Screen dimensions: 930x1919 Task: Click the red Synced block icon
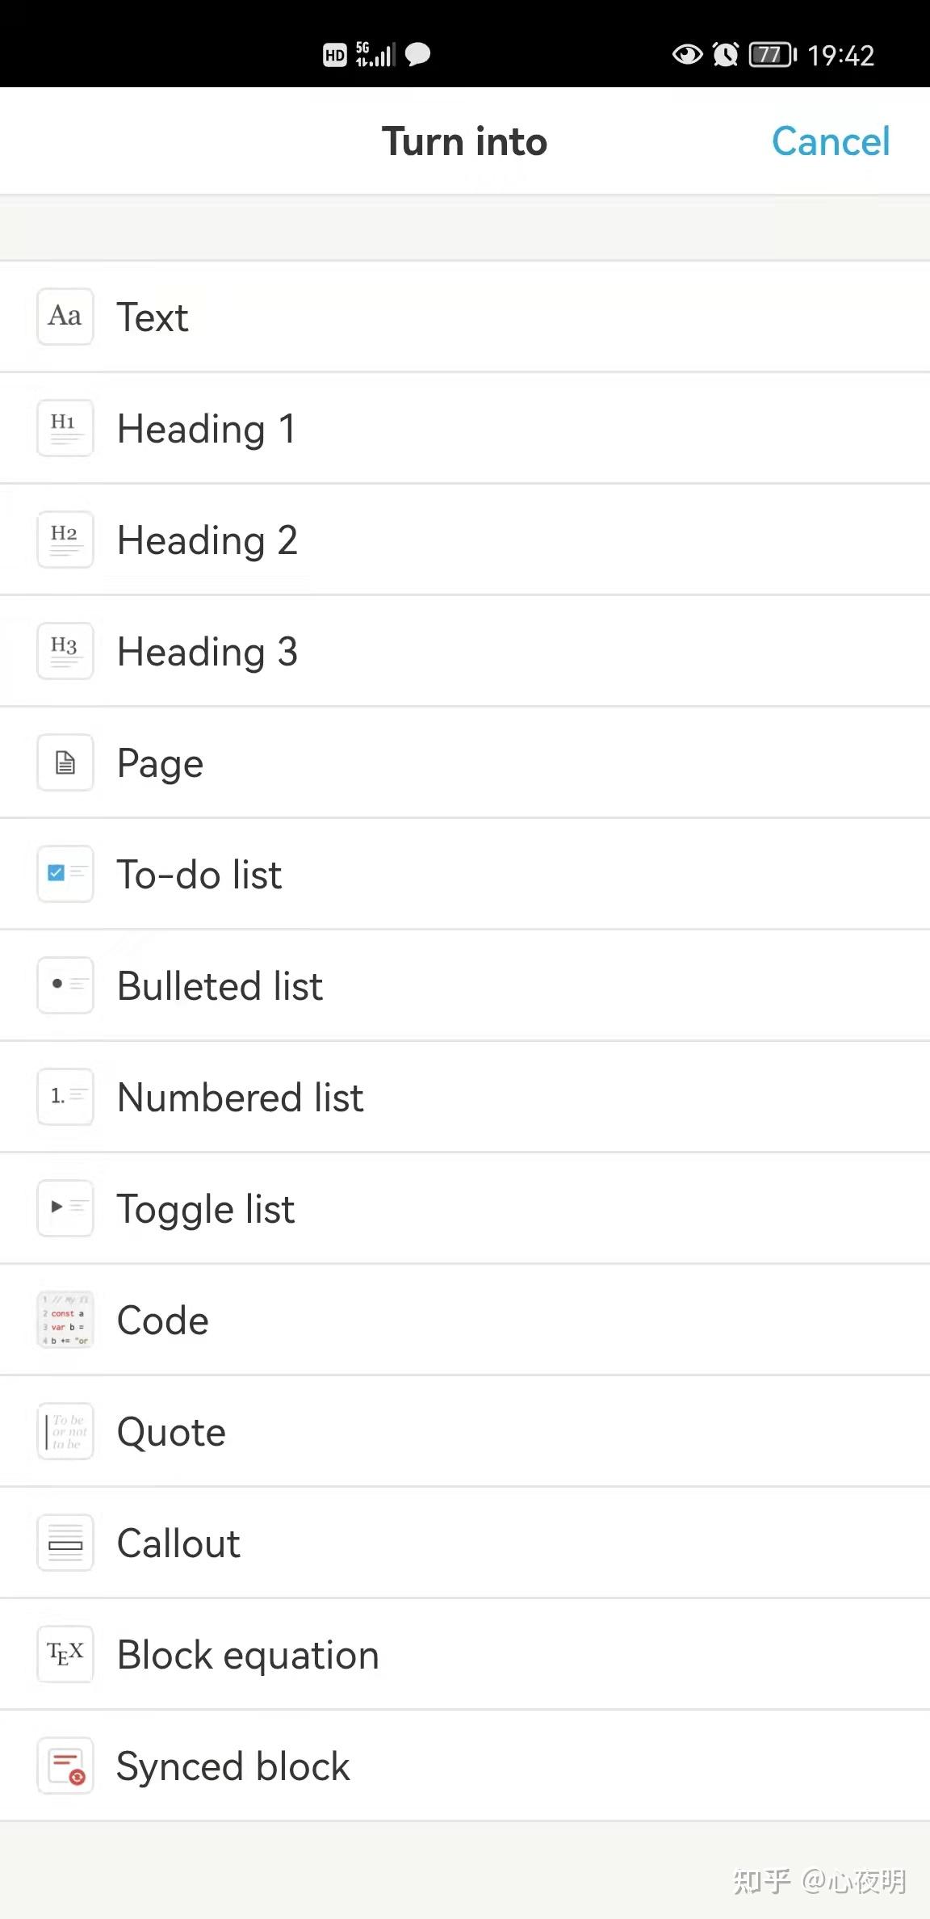[65, 1766]
